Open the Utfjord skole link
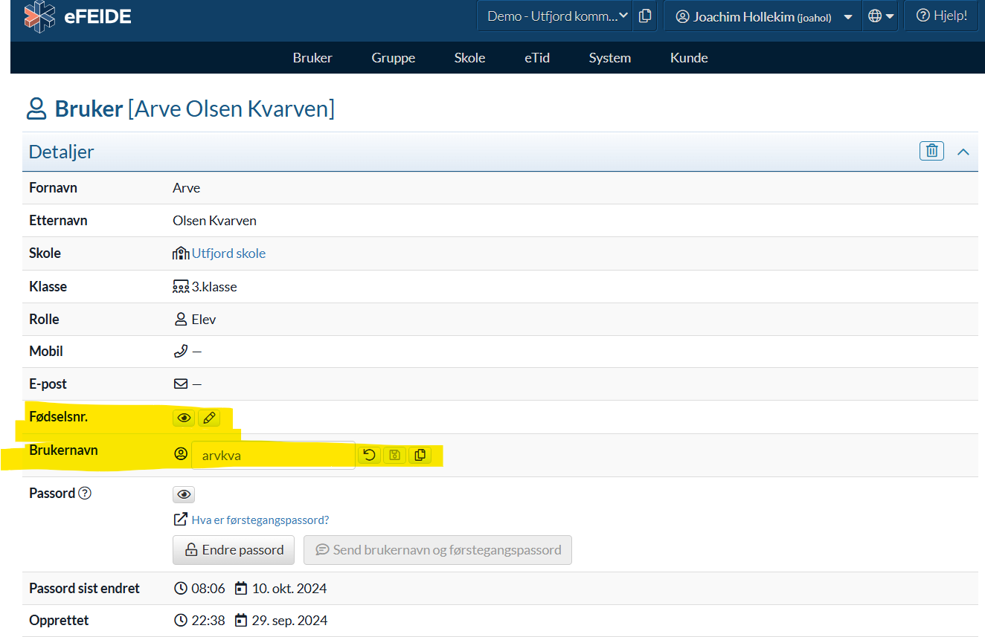 coord(228,253)
